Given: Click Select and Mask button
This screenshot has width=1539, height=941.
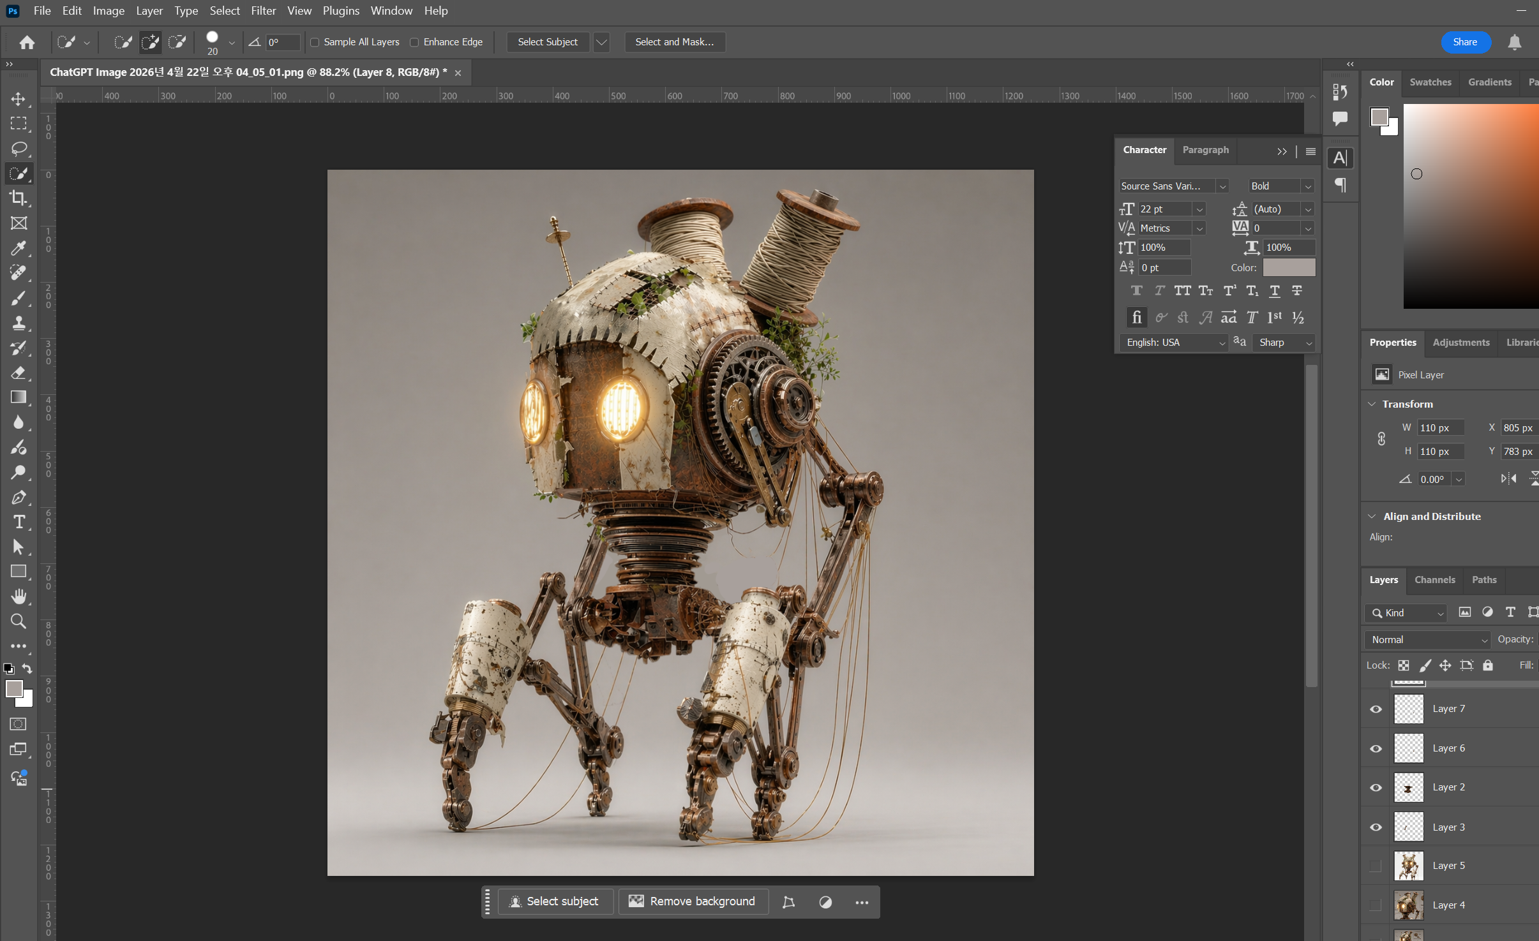Looking at the screenshot, I should tap(674, 42).
